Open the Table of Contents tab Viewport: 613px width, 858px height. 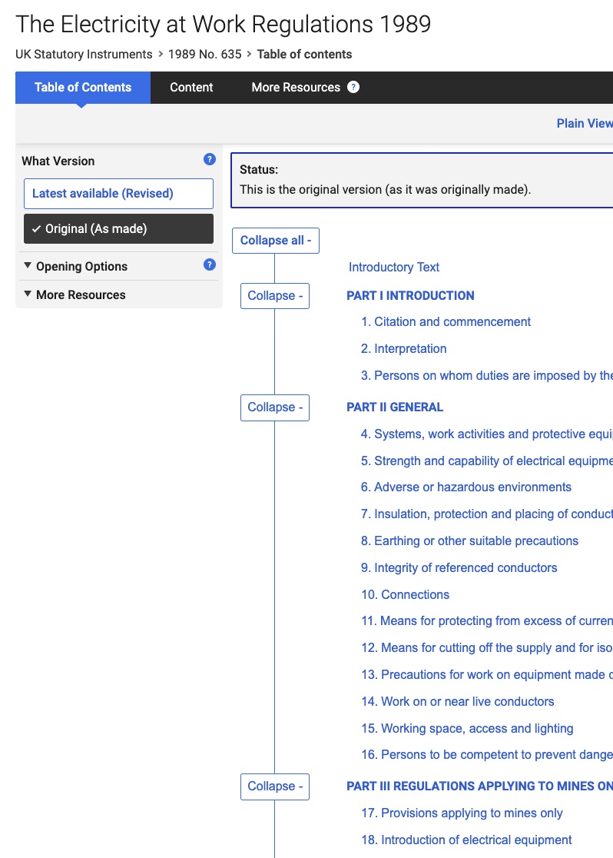[x=83, y=88]
